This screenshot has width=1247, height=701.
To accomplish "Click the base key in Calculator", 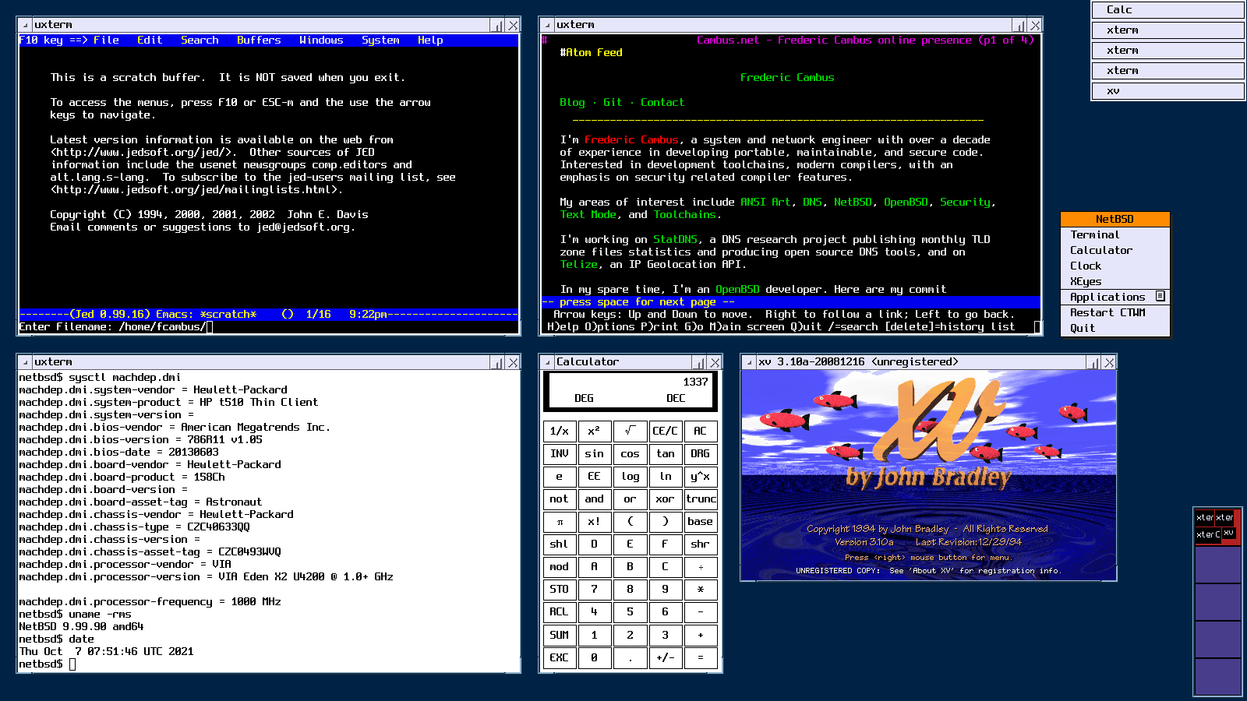I will (x=701, y=522).
